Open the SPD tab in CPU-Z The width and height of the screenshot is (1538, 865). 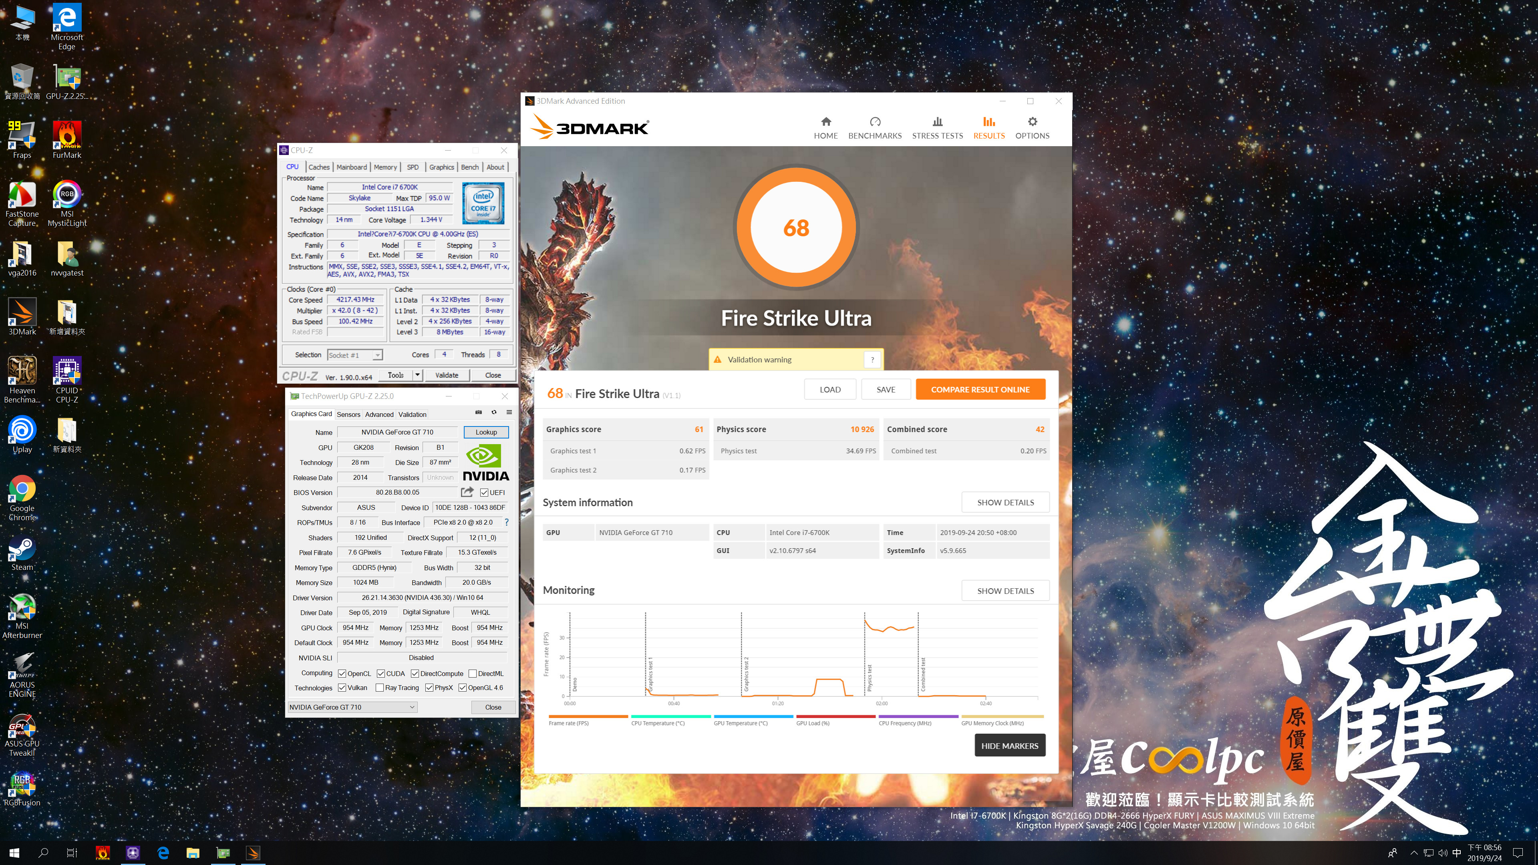click(413, 167)
